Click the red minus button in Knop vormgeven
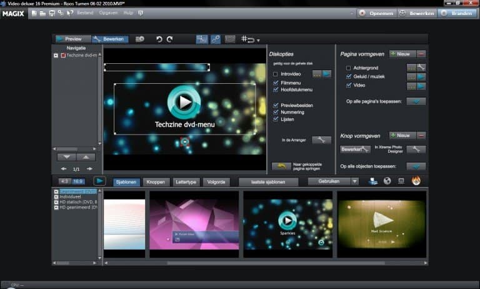Screen dimensions: 480x289 point(421,136)
